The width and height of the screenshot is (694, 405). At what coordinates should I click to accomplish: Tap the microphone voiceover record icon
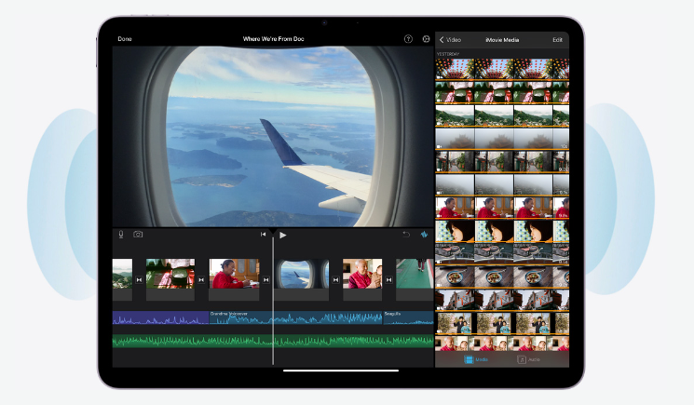tap(121, 235)
